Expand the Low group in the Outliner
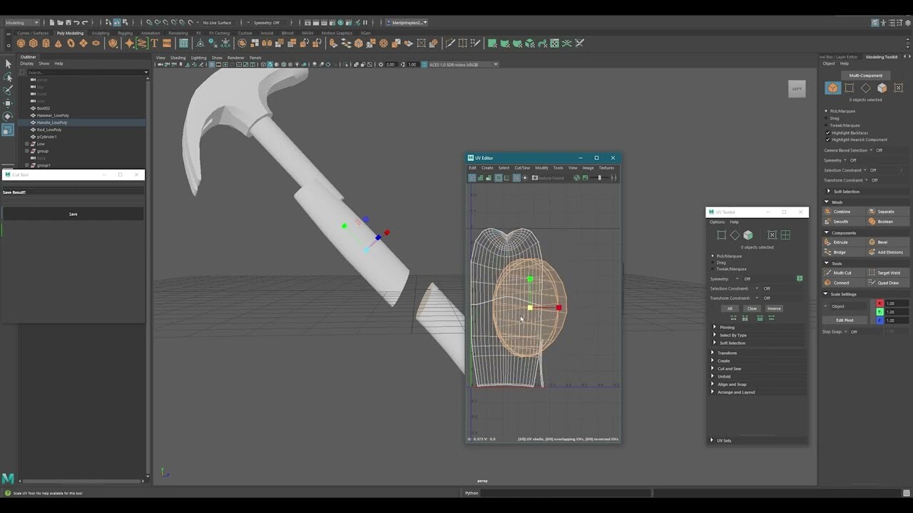913x513 pixels. tap(26, 143)
